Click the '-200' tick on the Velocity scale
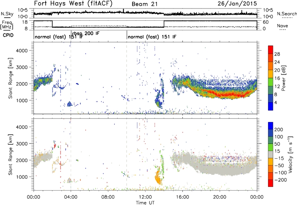Screen dimensions: 297x205 [280, 180]
